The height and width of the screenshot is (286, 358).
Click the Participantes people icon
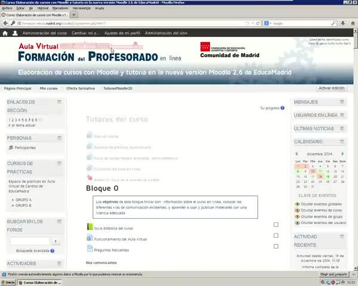click(11, 148)
